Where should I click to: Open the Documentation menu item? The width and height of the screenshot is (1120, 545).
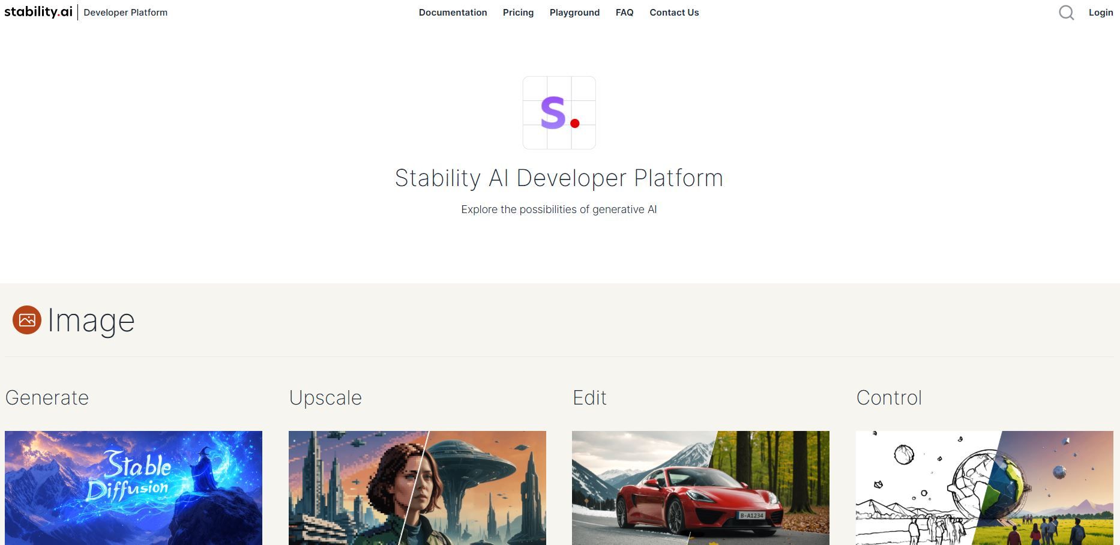coord(453,13)
